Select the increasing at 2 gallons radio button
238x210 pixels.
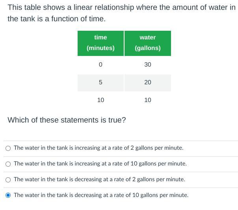8,148
